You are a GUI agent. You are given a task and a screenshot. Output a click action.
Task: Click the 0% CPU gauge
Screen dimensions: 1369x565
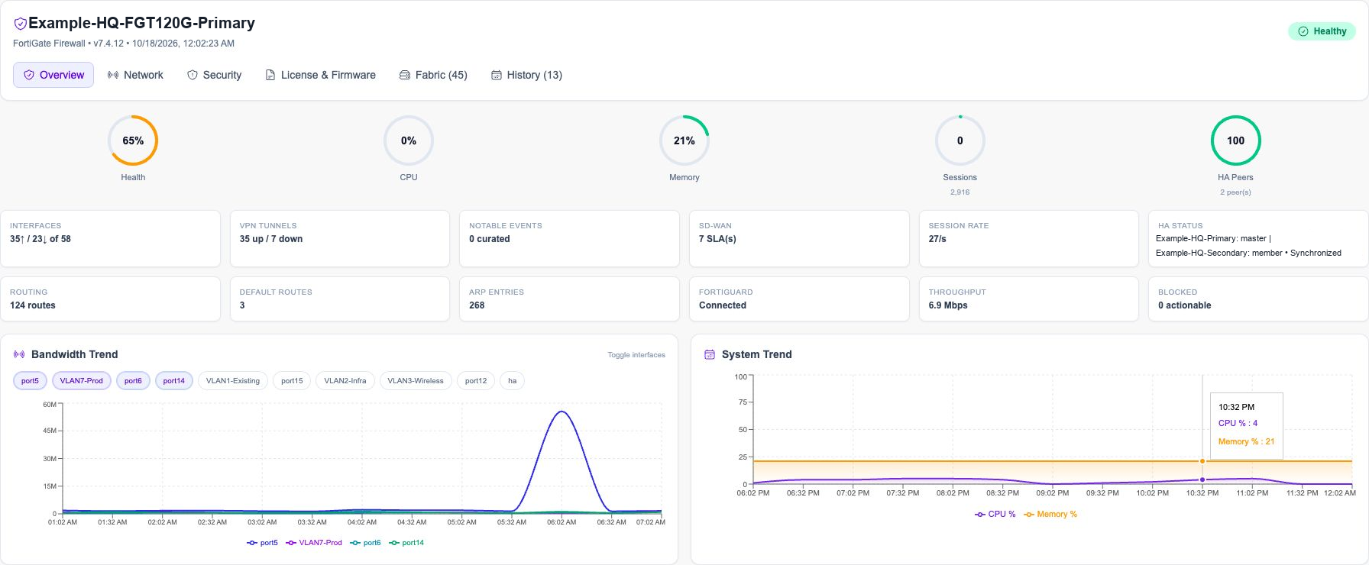409,140
